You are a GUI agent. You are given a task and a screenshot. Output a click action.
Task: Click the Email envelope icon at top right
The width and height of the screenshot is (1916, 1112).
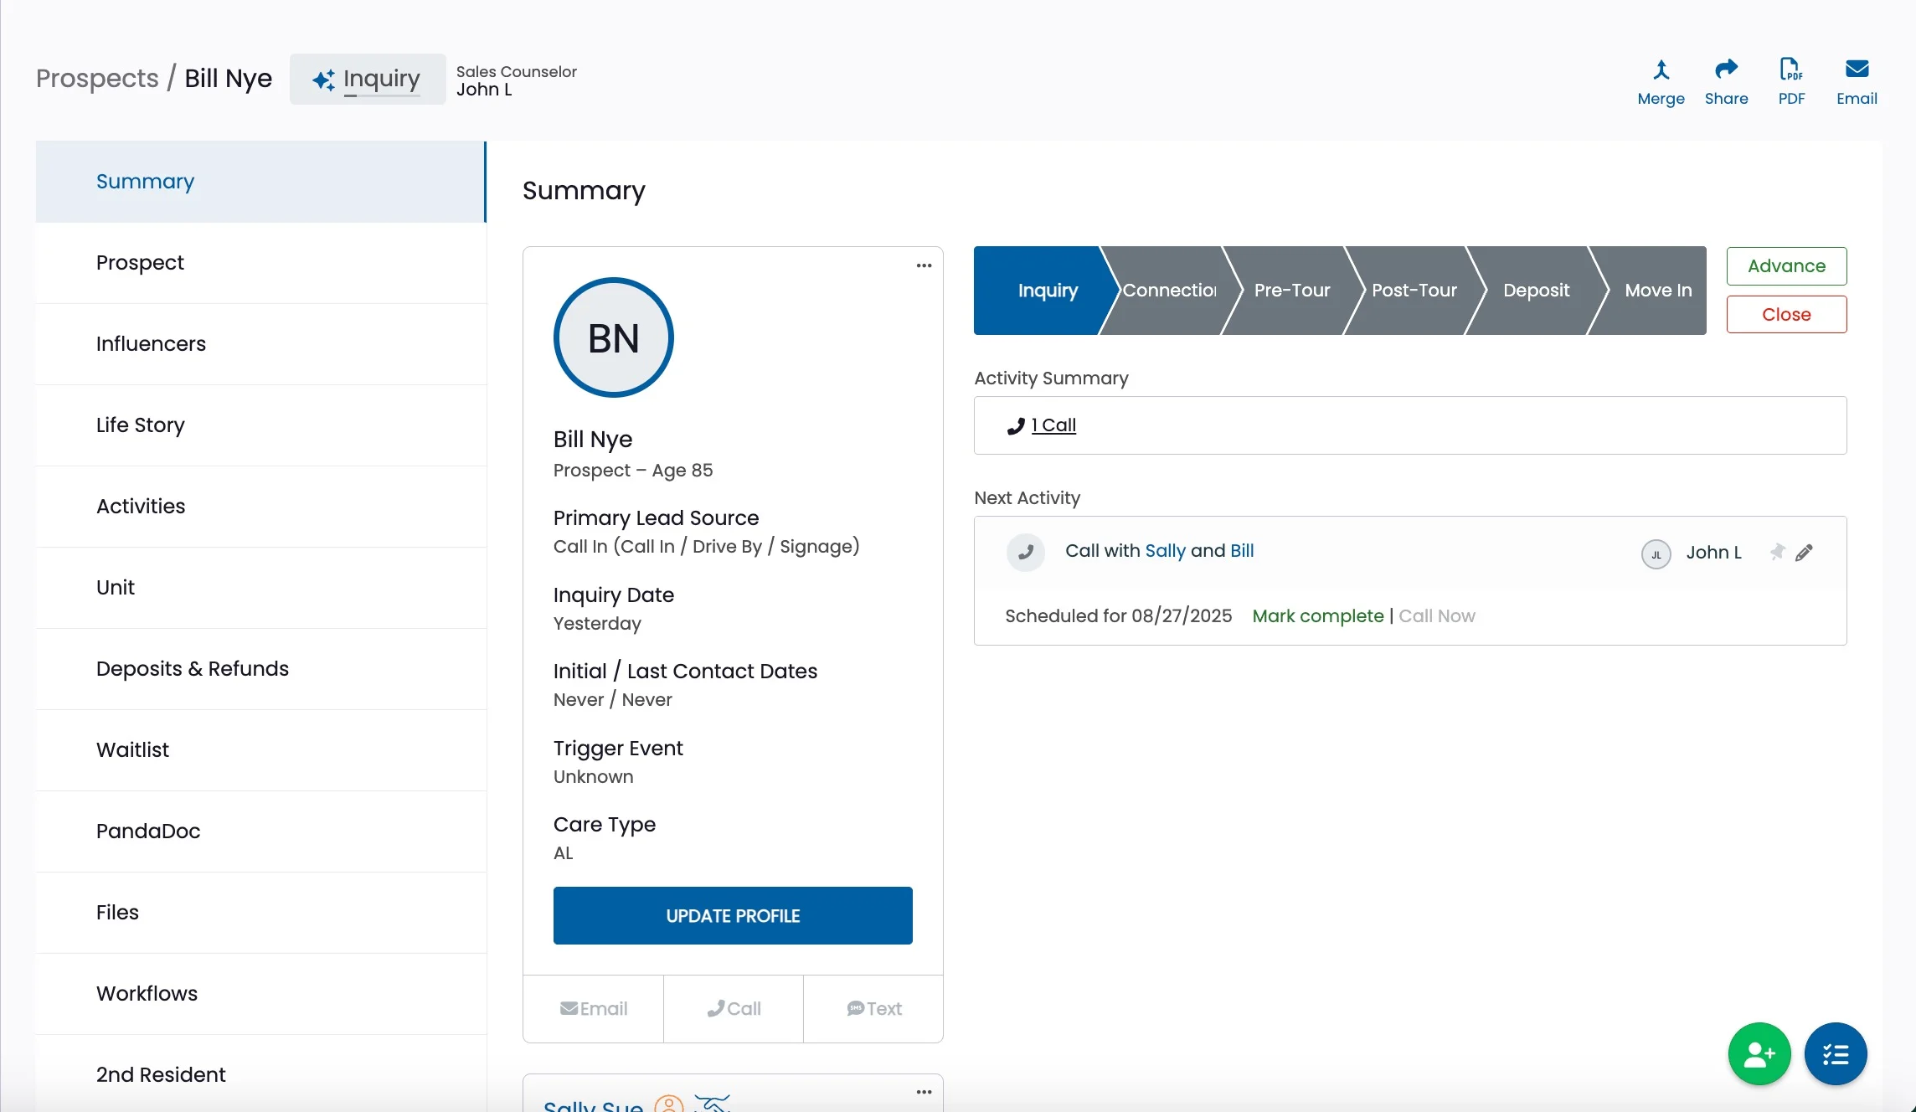pyautogui.click(x=1857, y=69)
